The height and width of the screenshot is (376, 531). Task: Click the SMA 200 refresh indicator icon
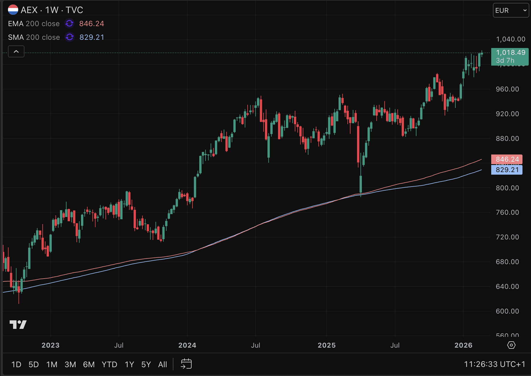[69, 37]
